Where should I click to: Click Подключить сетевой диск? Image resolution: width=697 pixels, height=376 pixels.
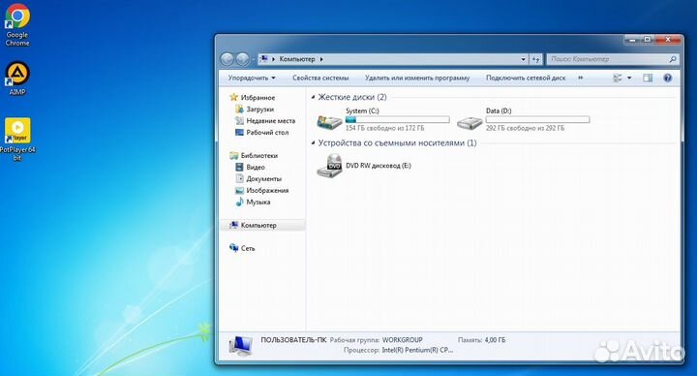coord(526,78)
